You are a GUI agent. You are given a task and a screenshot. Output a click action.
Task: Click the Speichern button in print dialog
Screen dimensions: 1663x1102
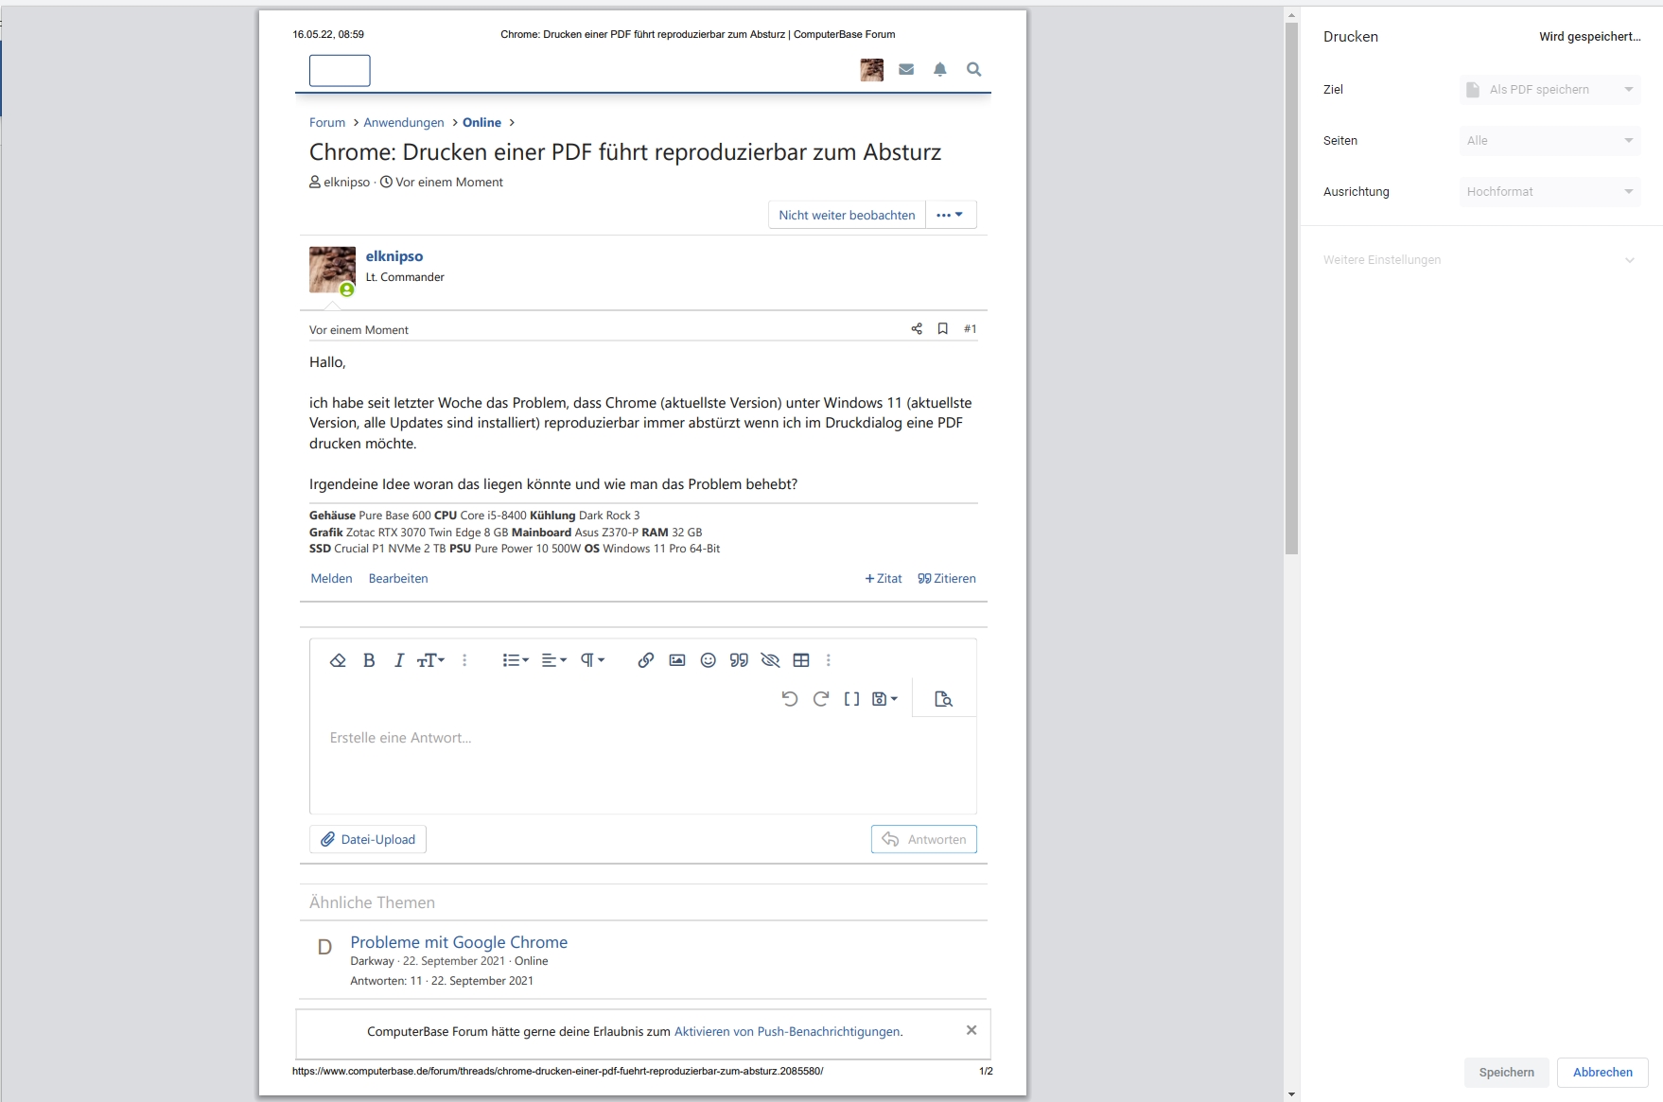click(x=1507, y=1072)
